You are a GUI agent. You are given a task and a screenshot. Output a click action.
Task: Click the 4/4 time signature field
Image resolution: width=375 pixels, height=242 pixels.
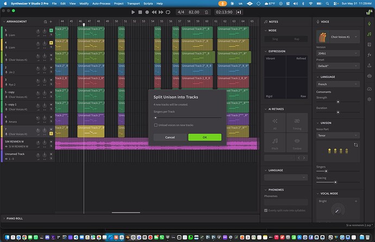coord(181,12)
